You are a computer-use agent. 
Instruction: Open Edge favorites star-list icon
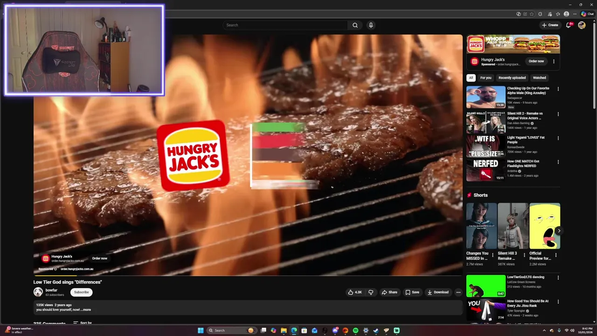click(x=558, y=14)
